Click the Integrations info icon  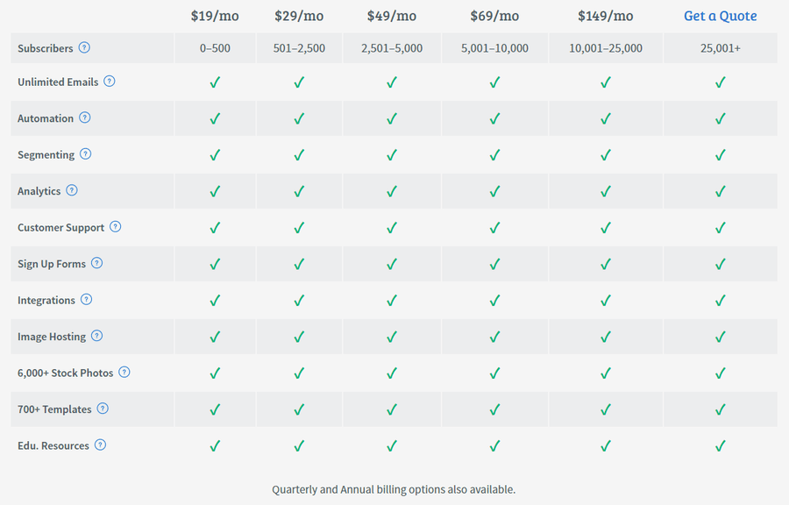pos(87,299)
